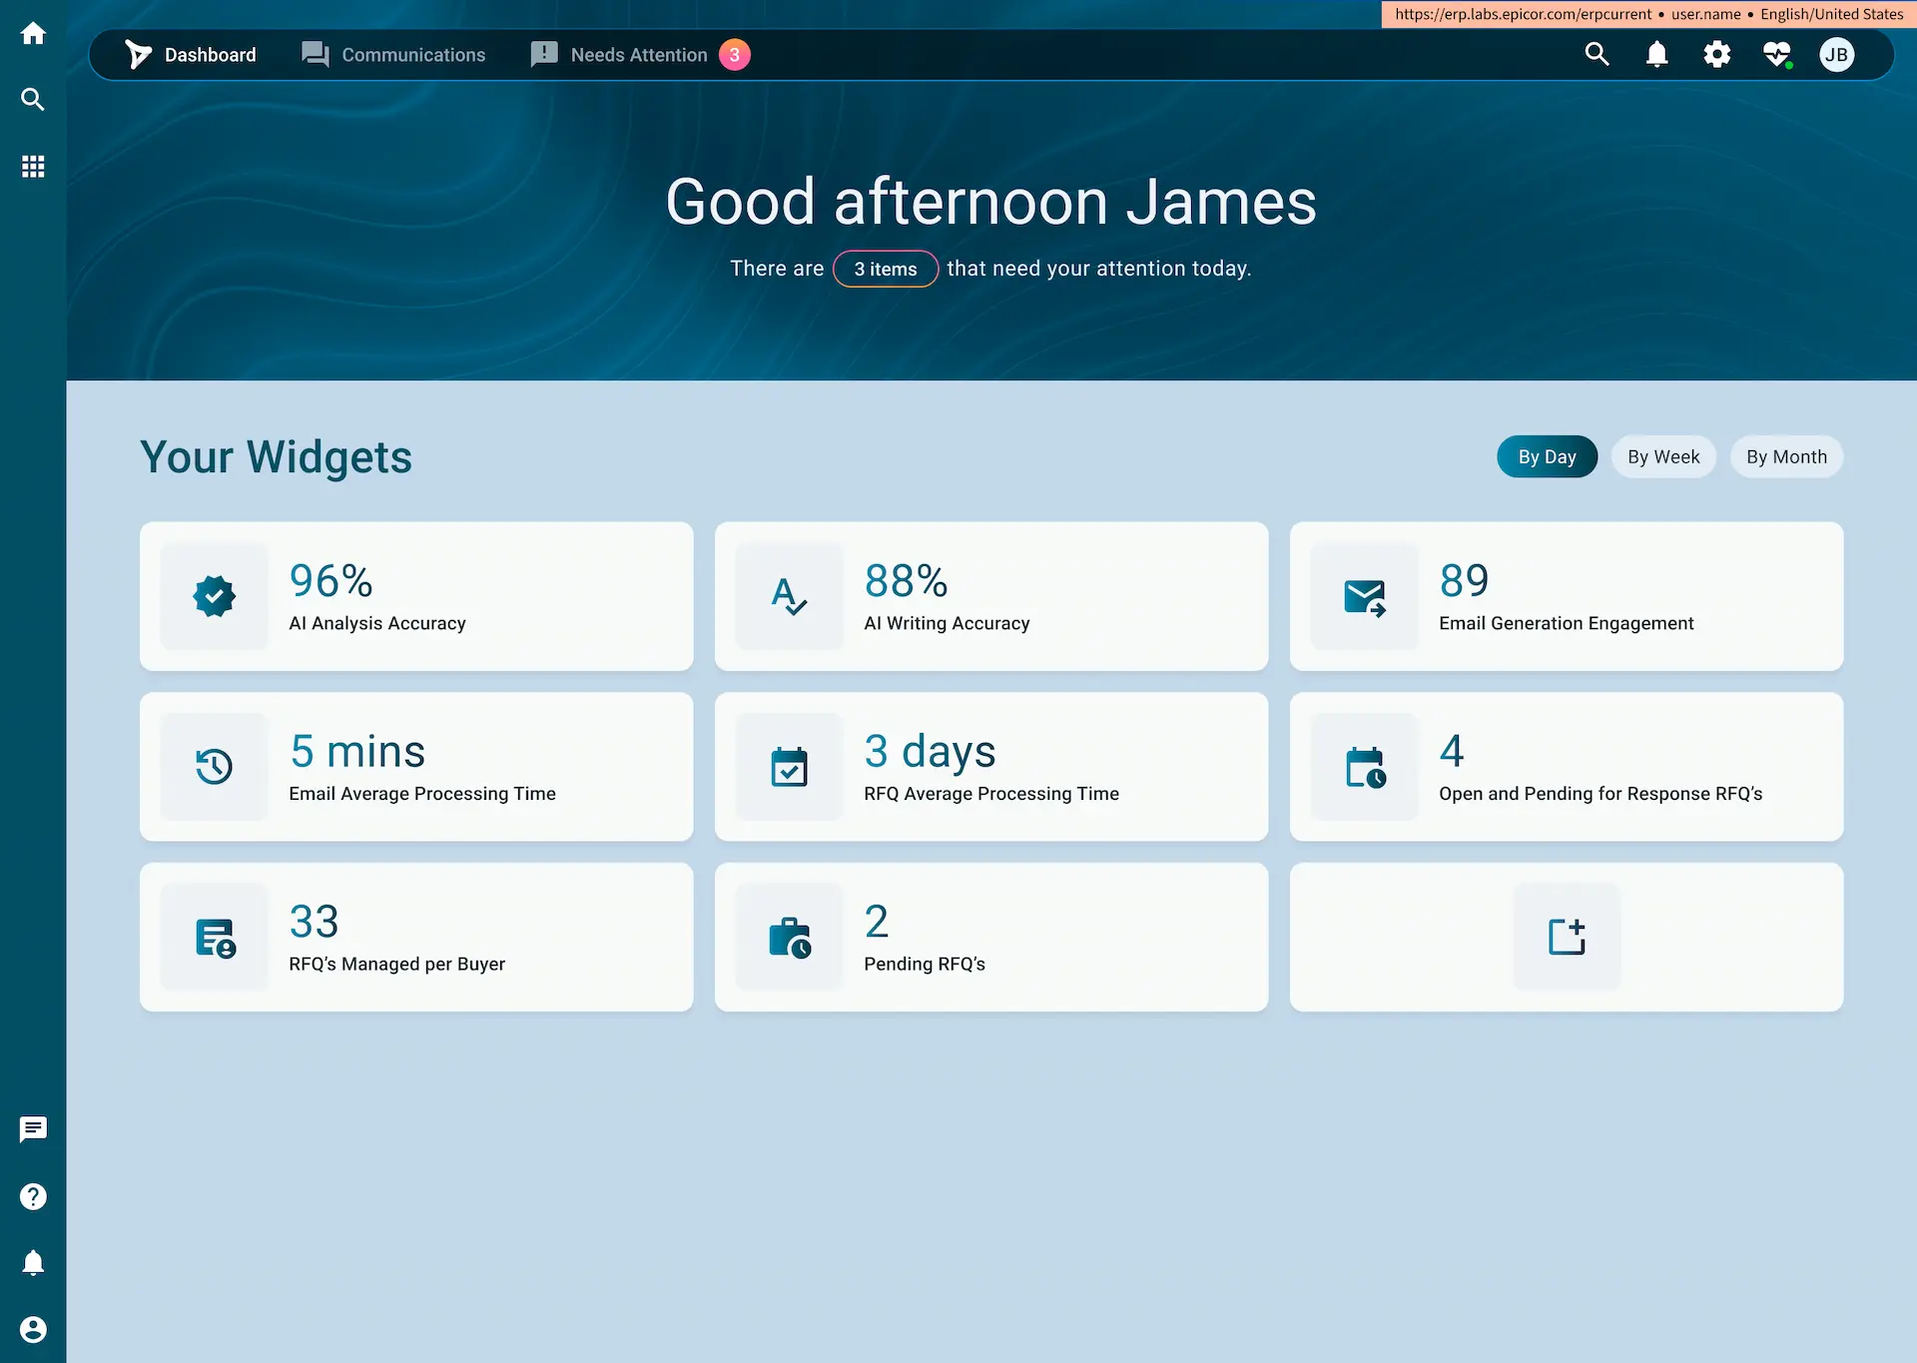The image size is (1917, 1363).
Task: Switch widgets view to By Month
Action: click(x=1786, y=456)
